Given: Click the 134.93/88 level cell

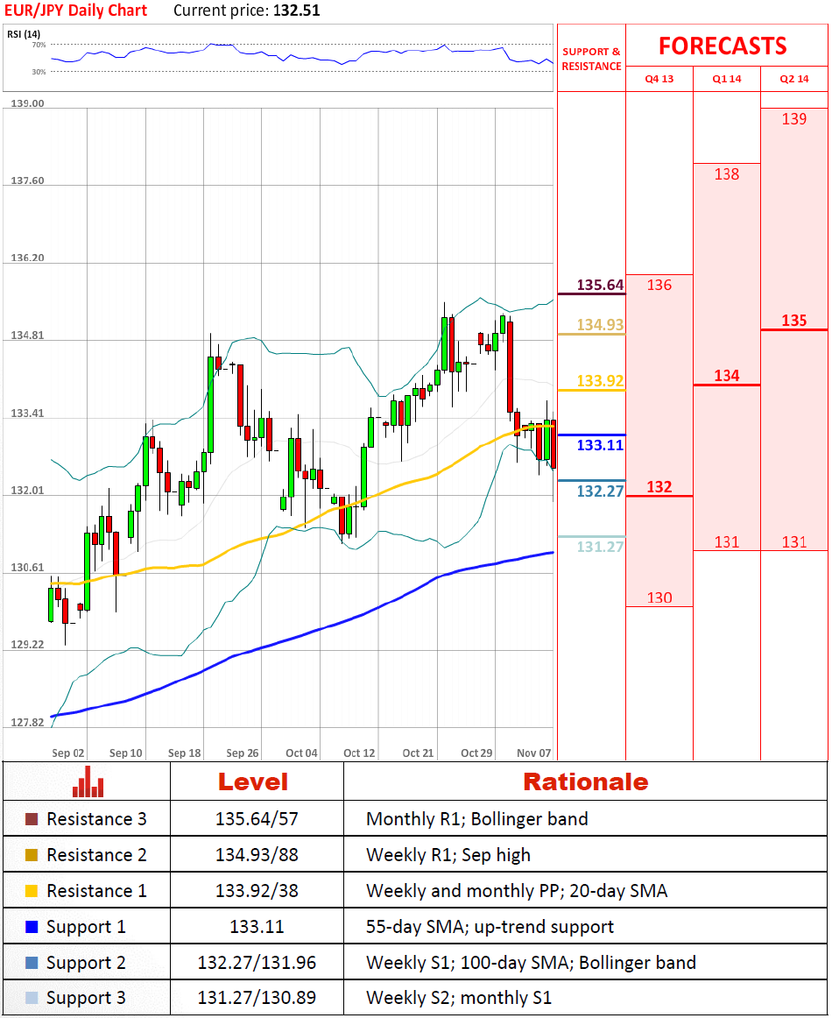Looking at the screenshot, I should pyautogui.click(x=257, y=854).
